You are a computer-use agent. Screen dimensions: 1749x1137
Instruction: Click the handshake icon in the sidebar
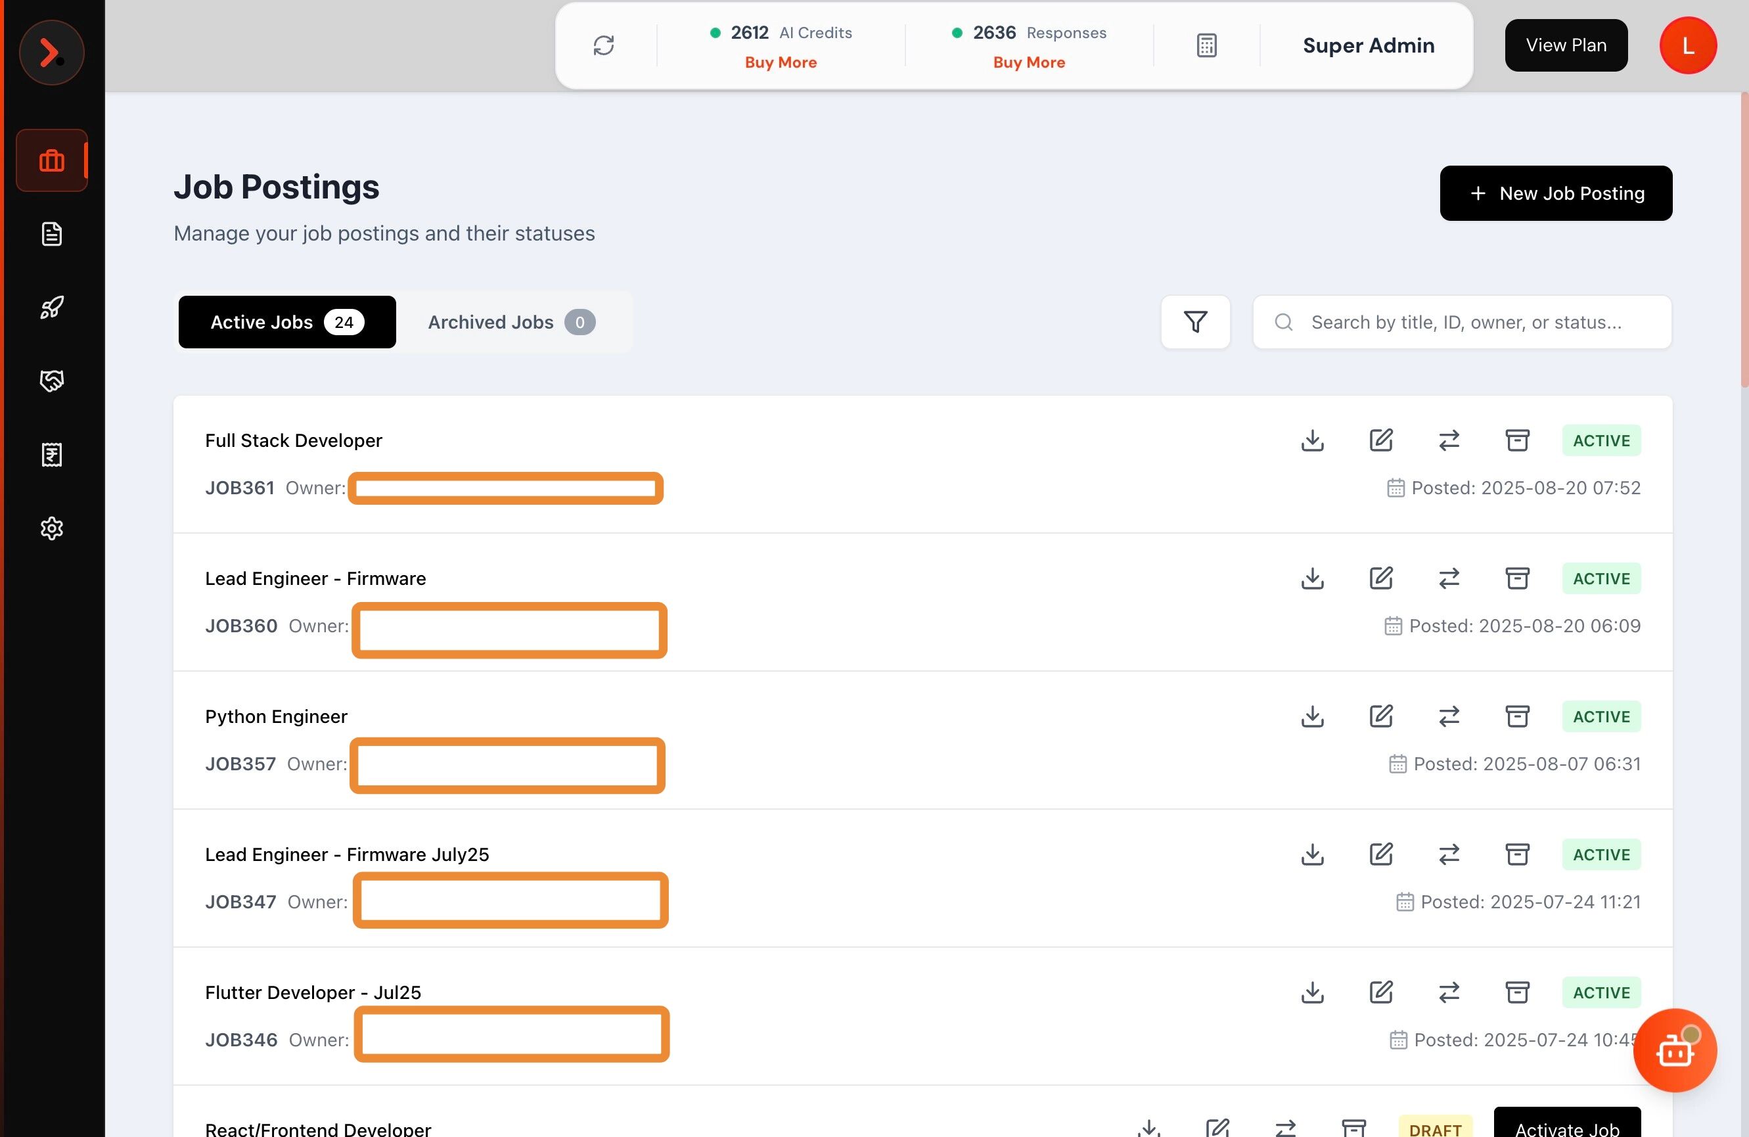51,381
